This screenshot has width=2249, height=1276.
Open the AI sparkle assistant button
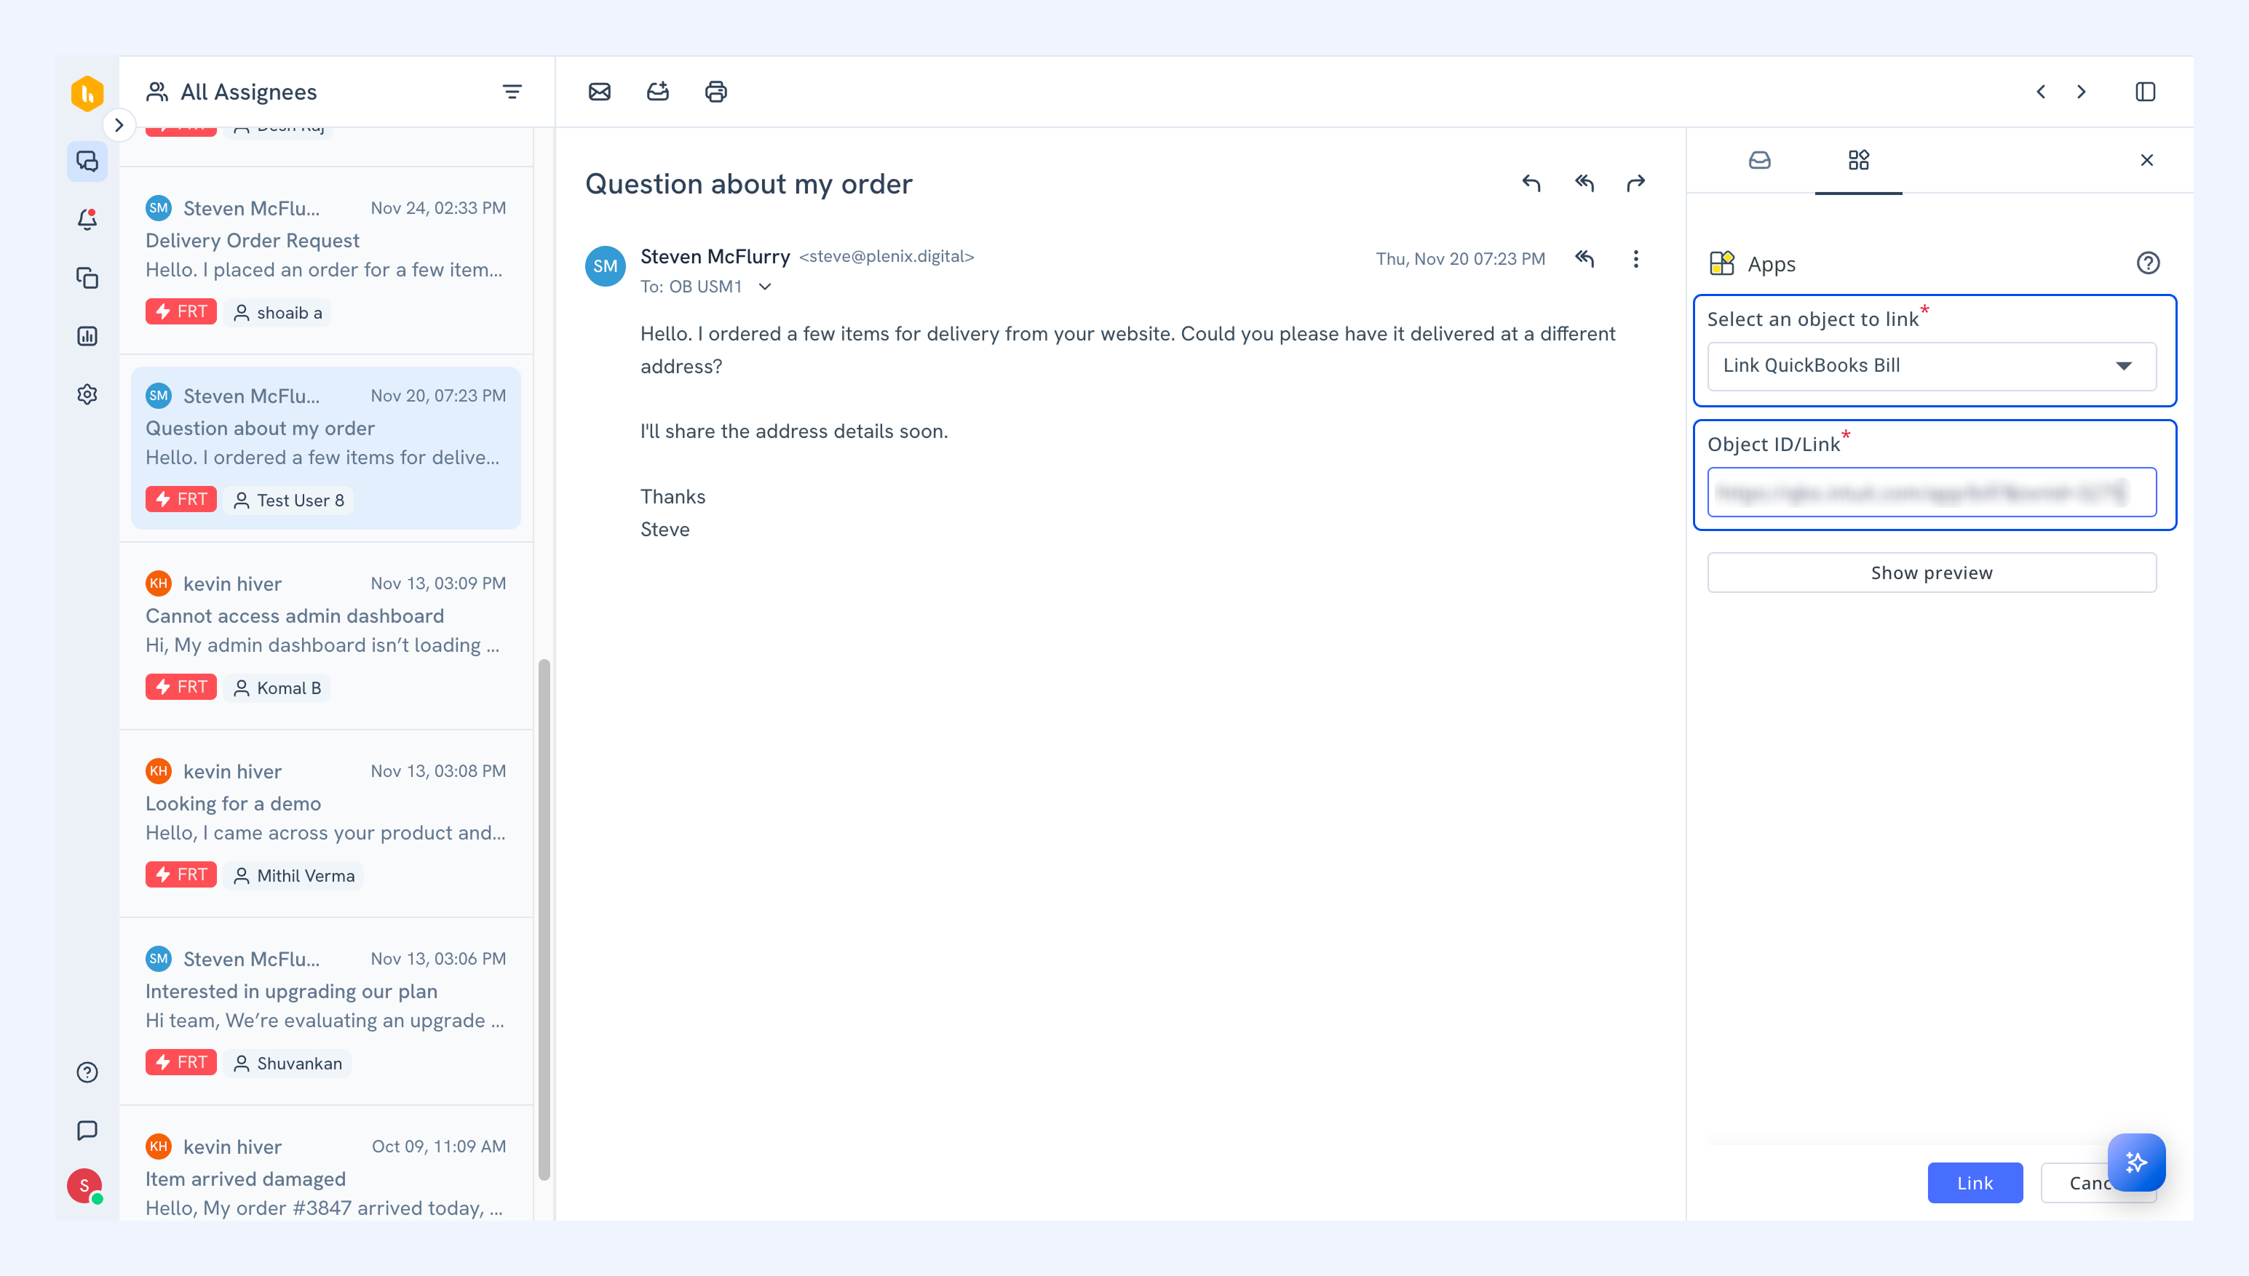pos(2136,1162)
